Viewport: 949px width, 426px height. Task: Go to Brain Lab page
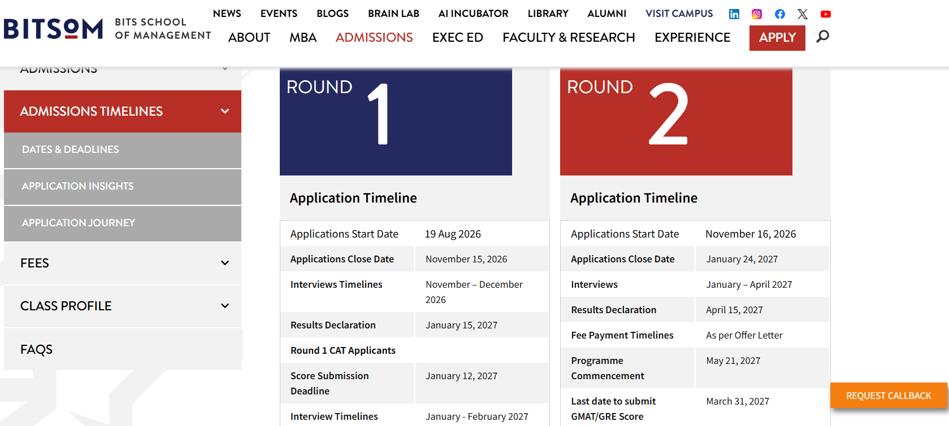click(393, 14)
